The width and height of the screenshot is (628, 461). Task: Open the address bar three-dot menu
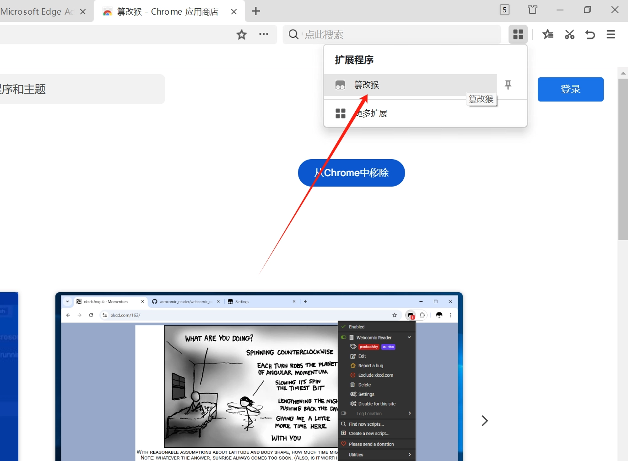coord(264,34)
